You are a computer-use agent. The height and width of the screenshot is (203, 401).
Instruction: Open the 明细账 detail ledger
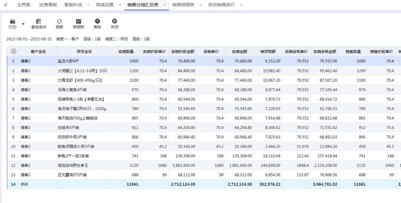coord(78,24)
